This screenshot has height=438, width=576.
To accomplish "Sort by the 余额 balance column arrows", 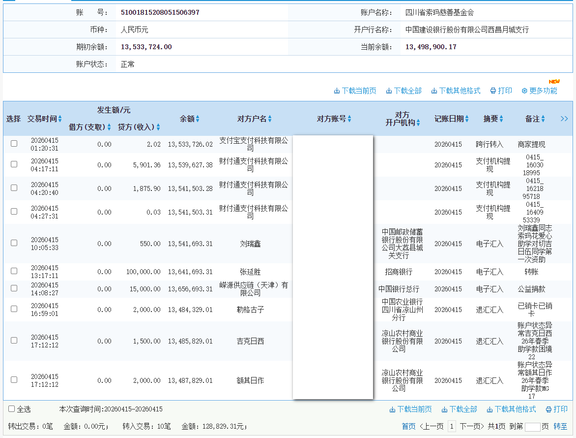I will [197, 119].
